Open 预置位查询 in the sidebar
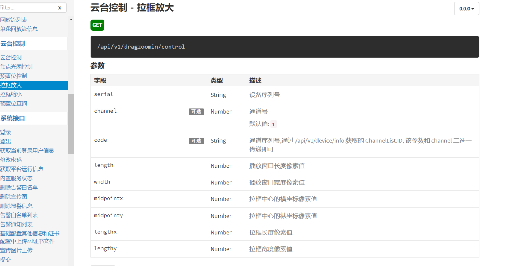Viewport: 506px width, 266px height. coord(14,104)
